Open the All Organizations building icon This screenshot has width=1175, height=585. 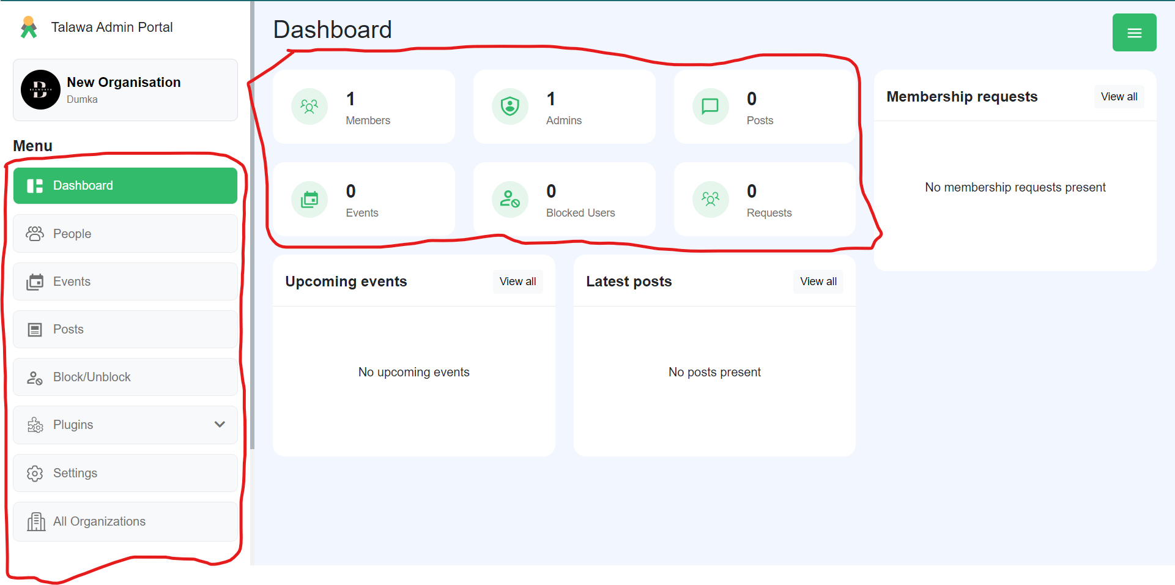[35, 521]
